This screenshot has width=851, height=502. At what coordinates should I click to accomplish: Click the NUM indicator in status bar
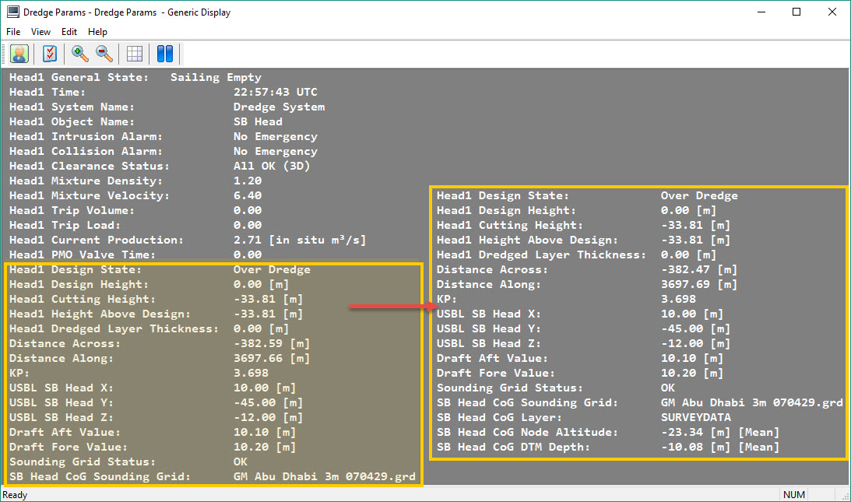[x=794, y=495]
